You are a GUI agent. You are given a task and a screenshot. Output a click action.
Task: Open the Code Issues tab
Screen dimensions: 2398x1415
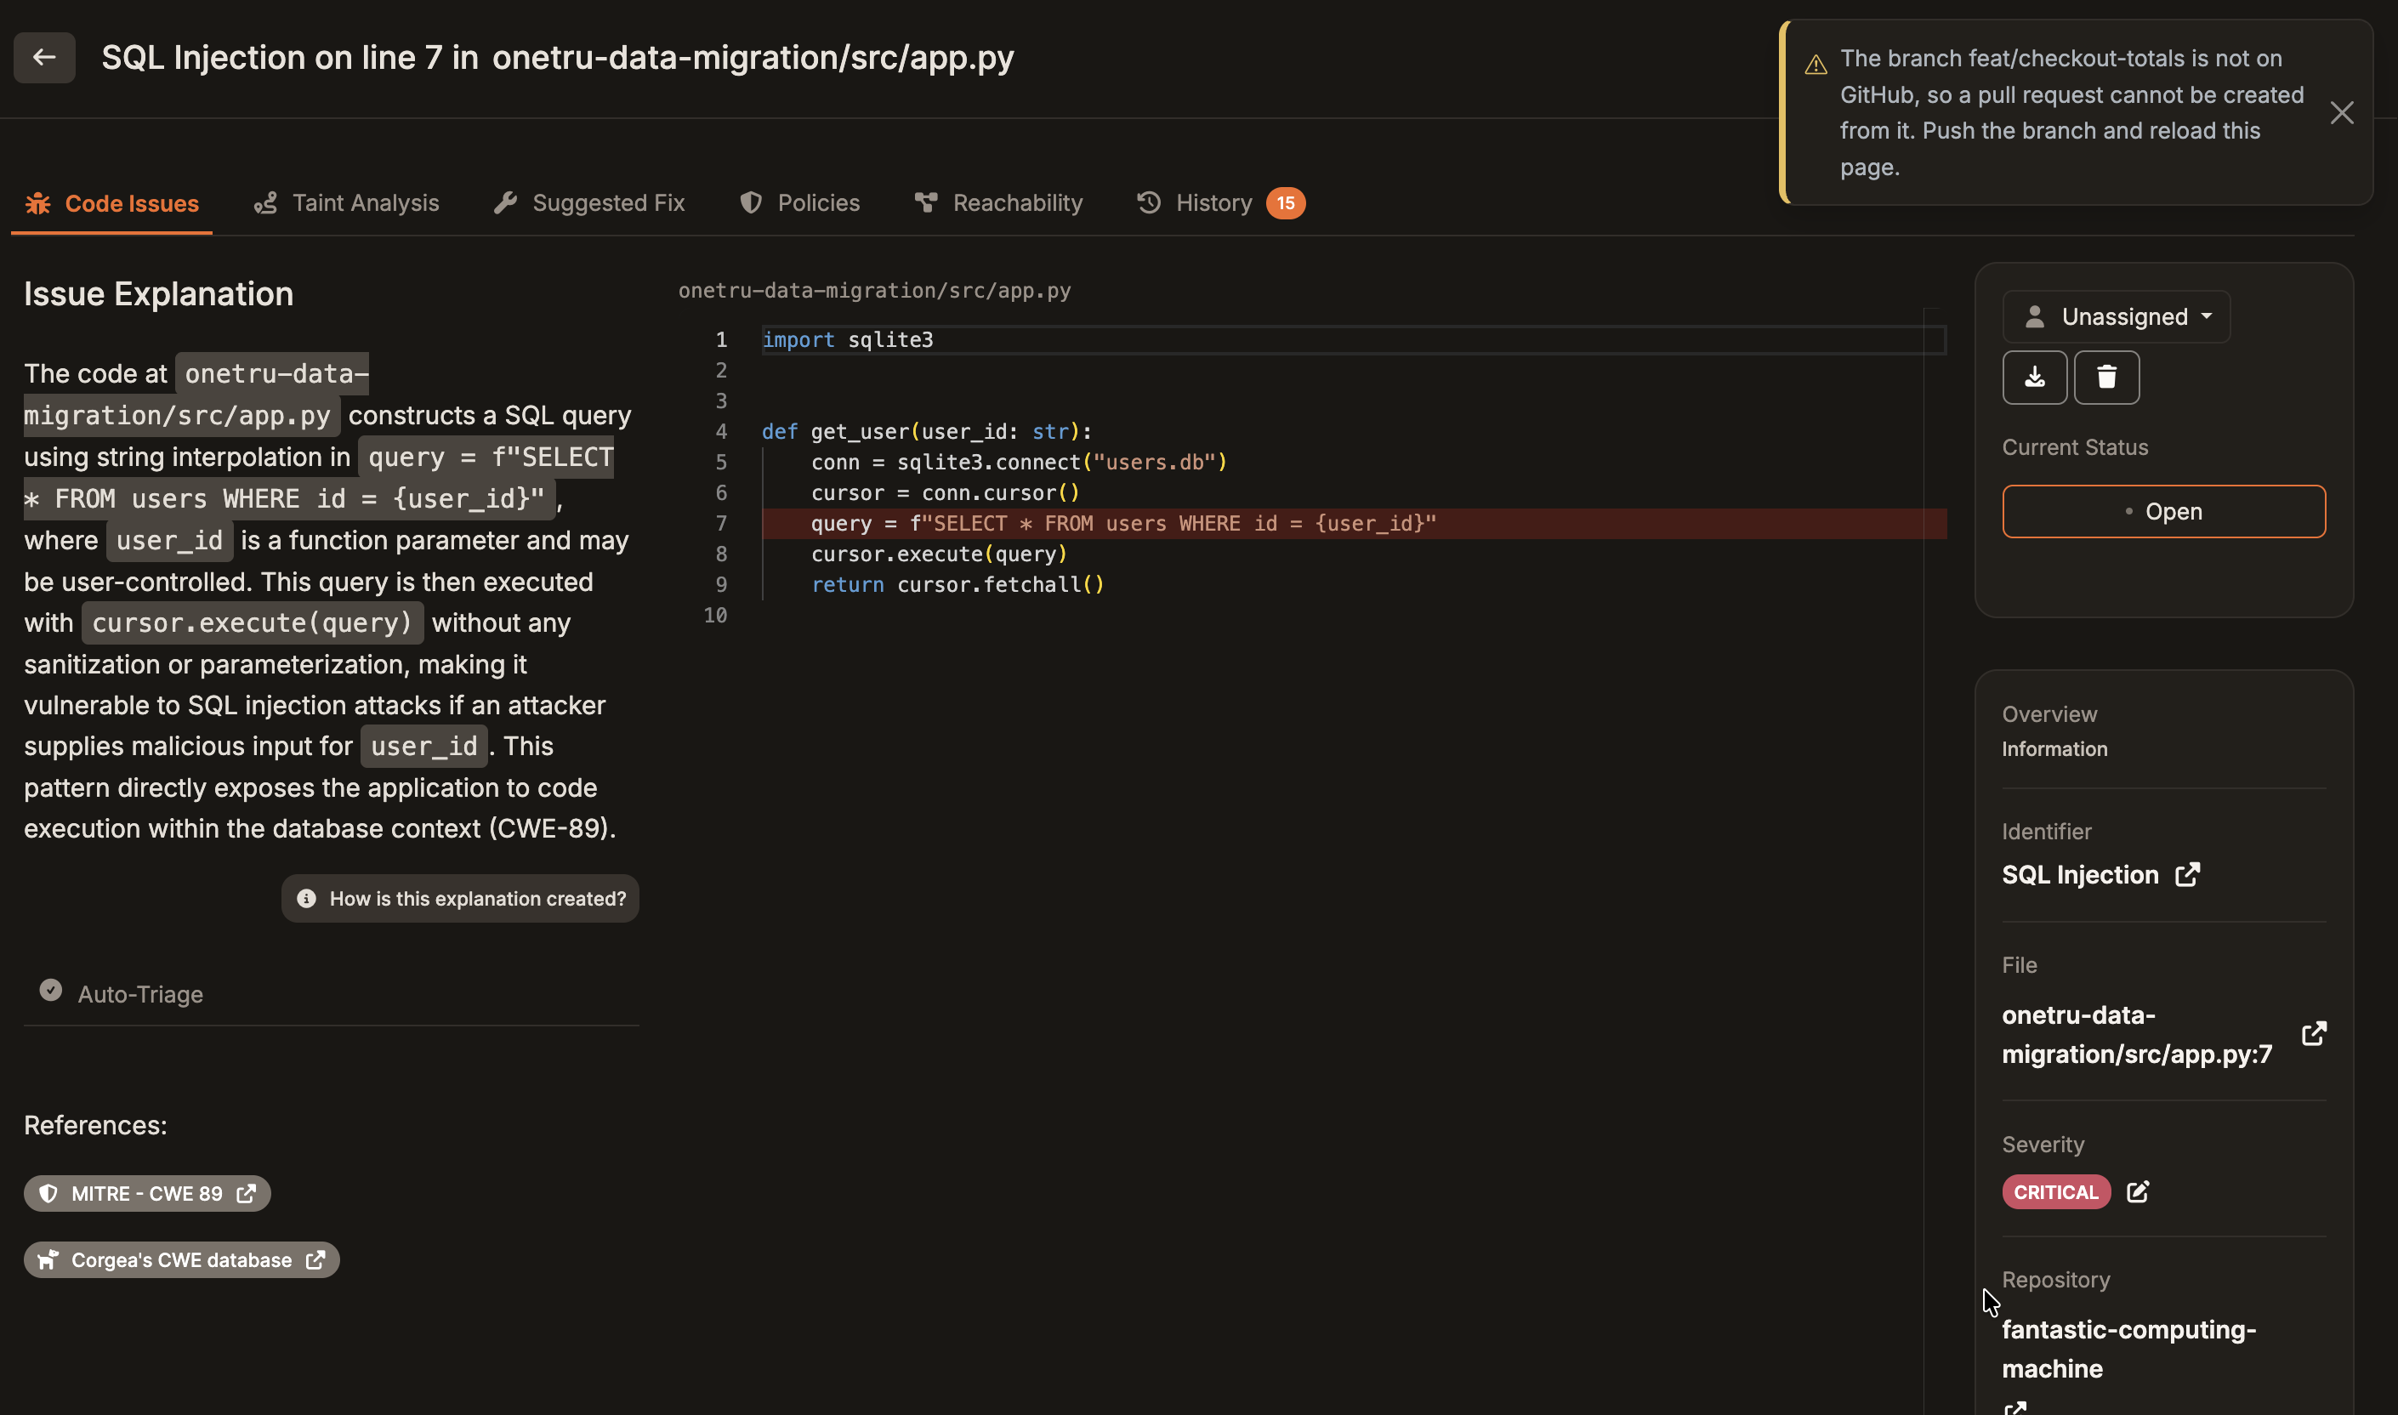(x=111, y=203)
